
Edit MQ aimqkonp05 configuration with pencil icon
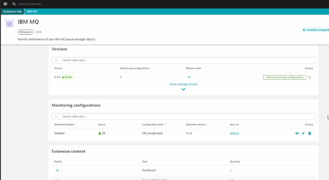(x=303, y=134)
